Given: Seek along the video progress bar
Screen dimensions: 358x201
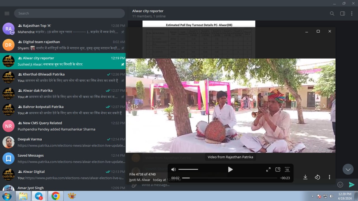Looking at the screenshot, I should click(230, 178).
